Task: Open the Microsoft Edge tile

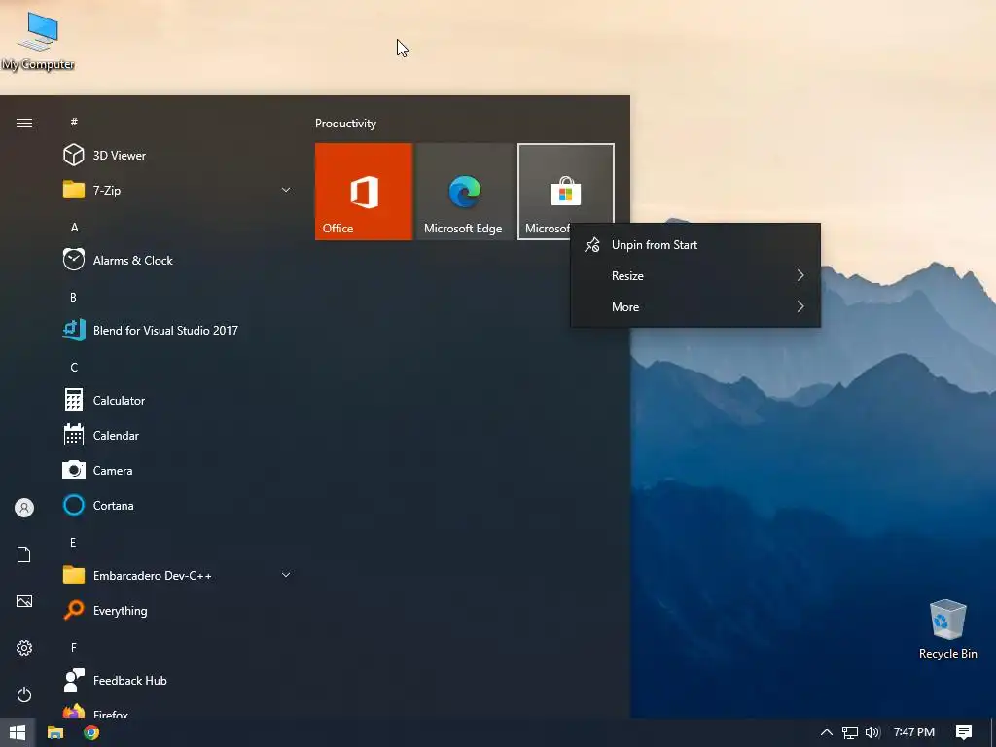Action: (464, 192)
